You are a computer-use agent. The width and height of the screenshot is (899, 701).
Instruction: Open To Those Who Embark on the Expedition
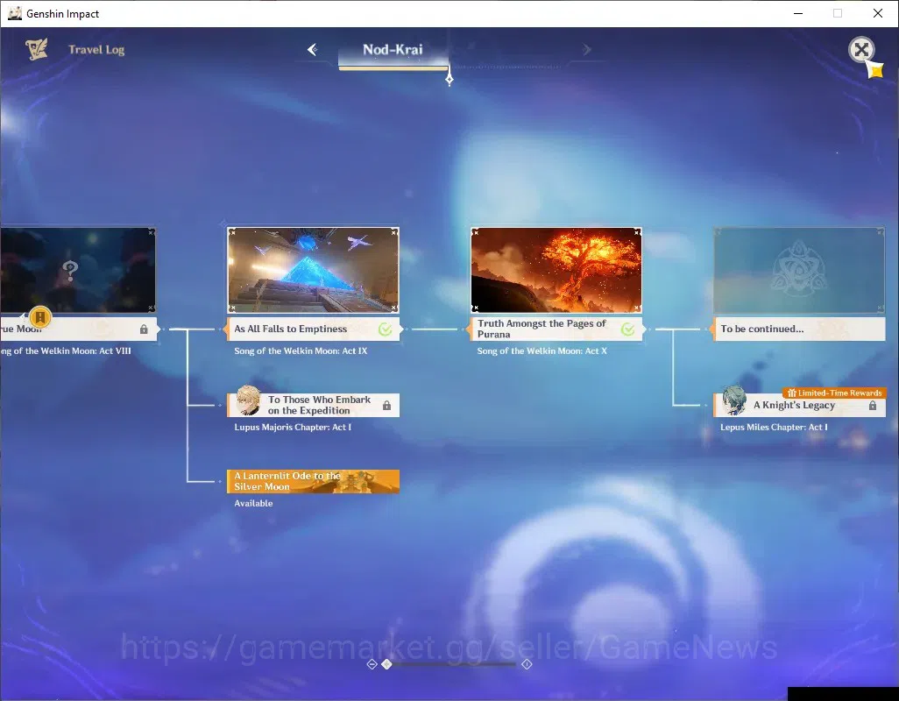click(313, 405)
